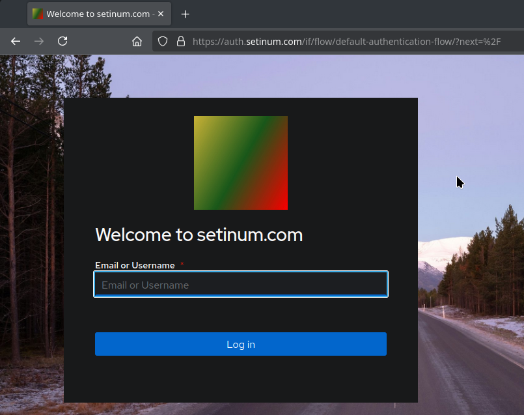Image resolution: width=524 pixels, height=415 pixels.
Task: Open the tracking protection shield panel
Action: point(161,41)
